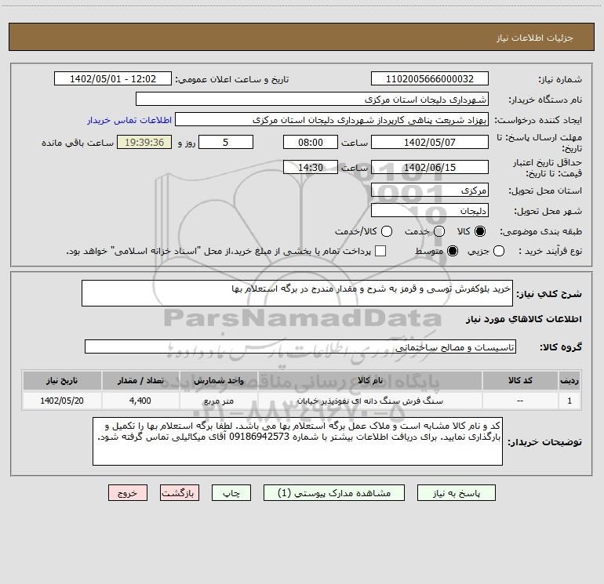Click the واحد شمارش column header
This screenshot has height=584, width=604.
coord(218,380)
